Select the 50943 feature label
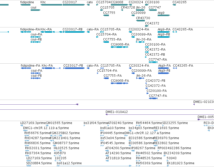This screenshot has height=167, width=214. coord(172,158)
